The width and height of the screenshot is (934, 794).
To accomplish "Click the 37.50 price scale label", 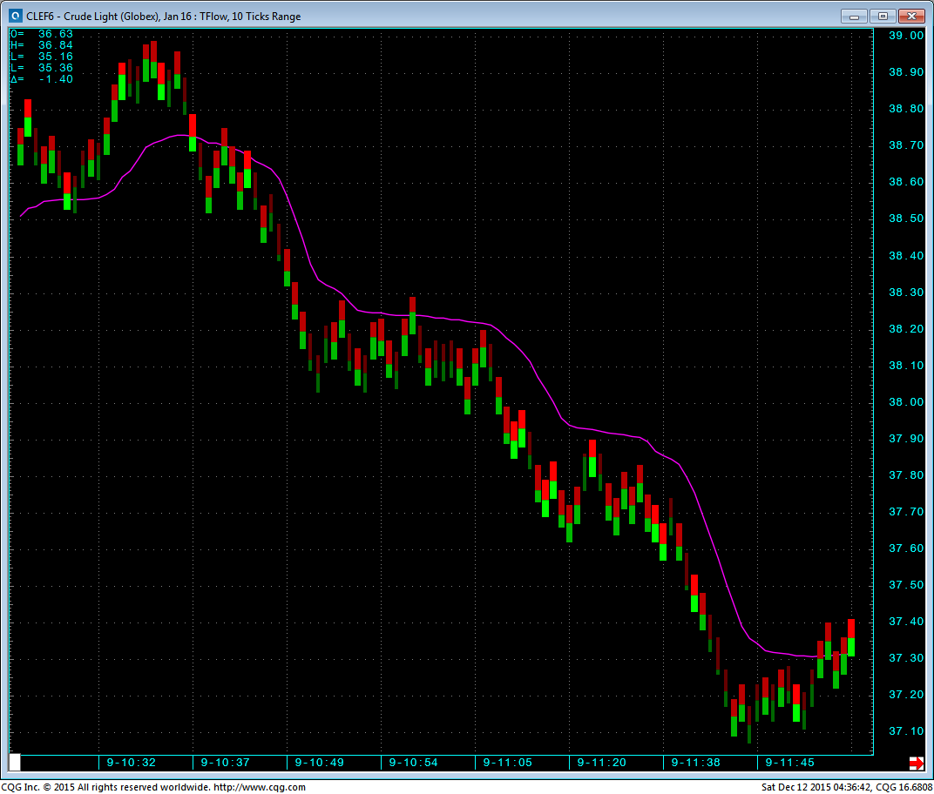I will pyautogui.click(x=906, y=586).
